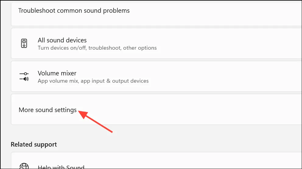Viewport: 302px width, 169px height.
Task: Click the Volume mixer slider and speaker icon
Action: pyautogui.click(x=24, y=76)
